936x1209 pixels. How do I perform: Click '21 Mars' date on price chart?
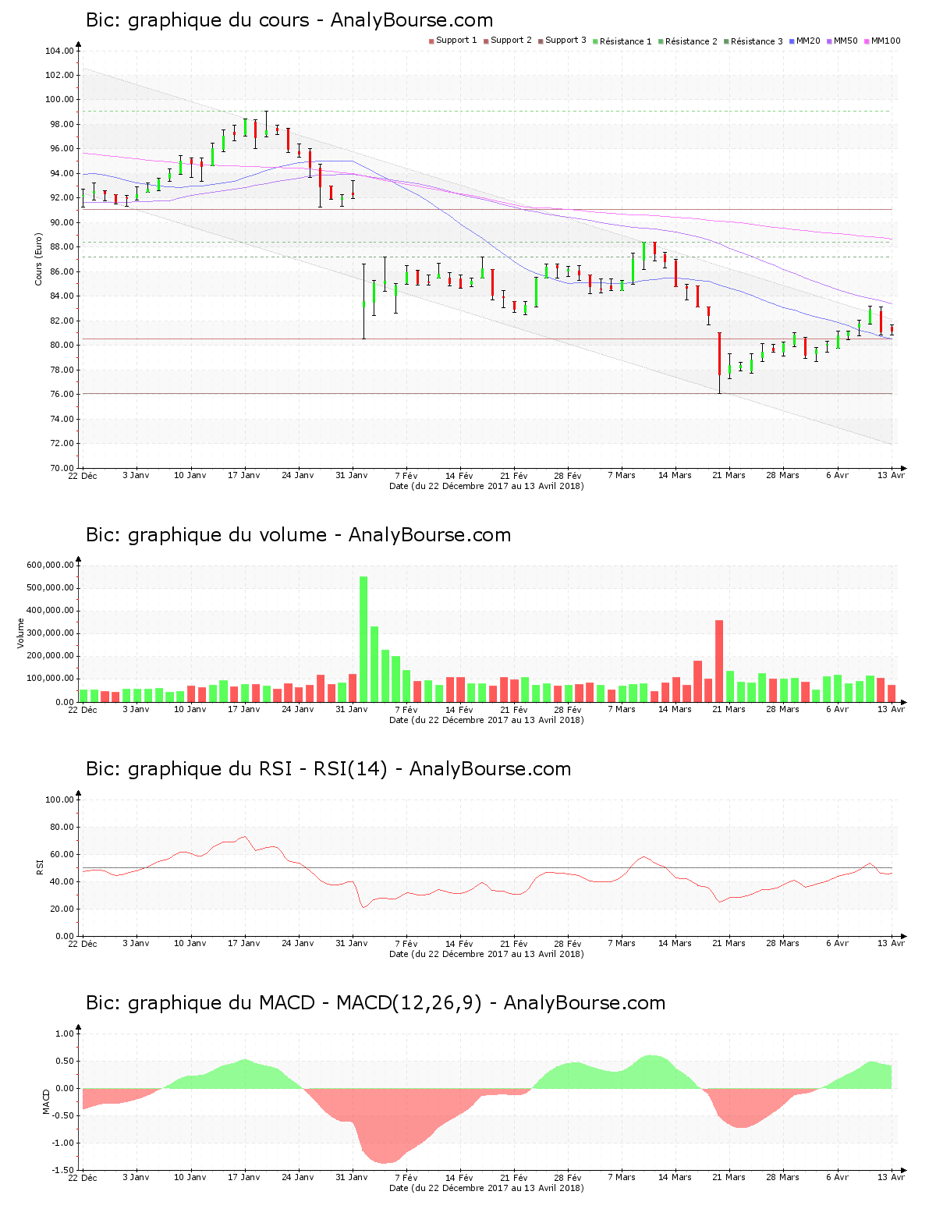(x=729, y=476)
